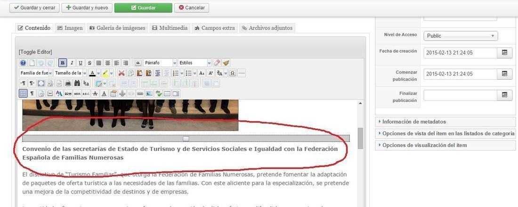Viewport: 518px width, 207px height.
Task: Open the Párrafo format dropdown
Action: [x=160, y=63]
